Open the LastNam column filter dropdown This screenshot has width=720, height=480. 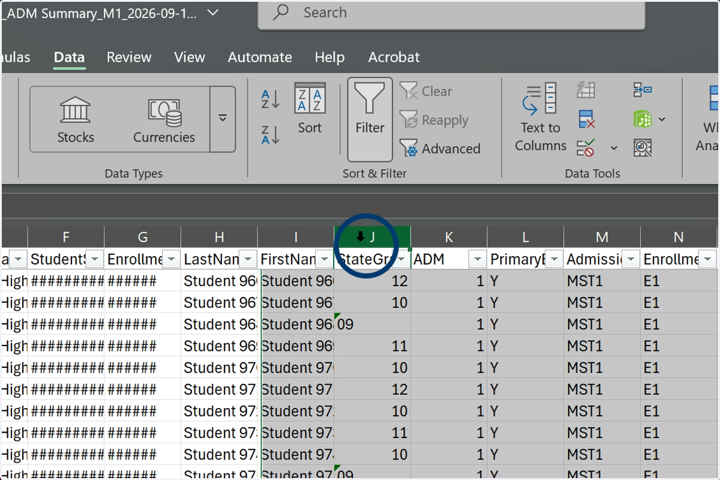point(248,260)
